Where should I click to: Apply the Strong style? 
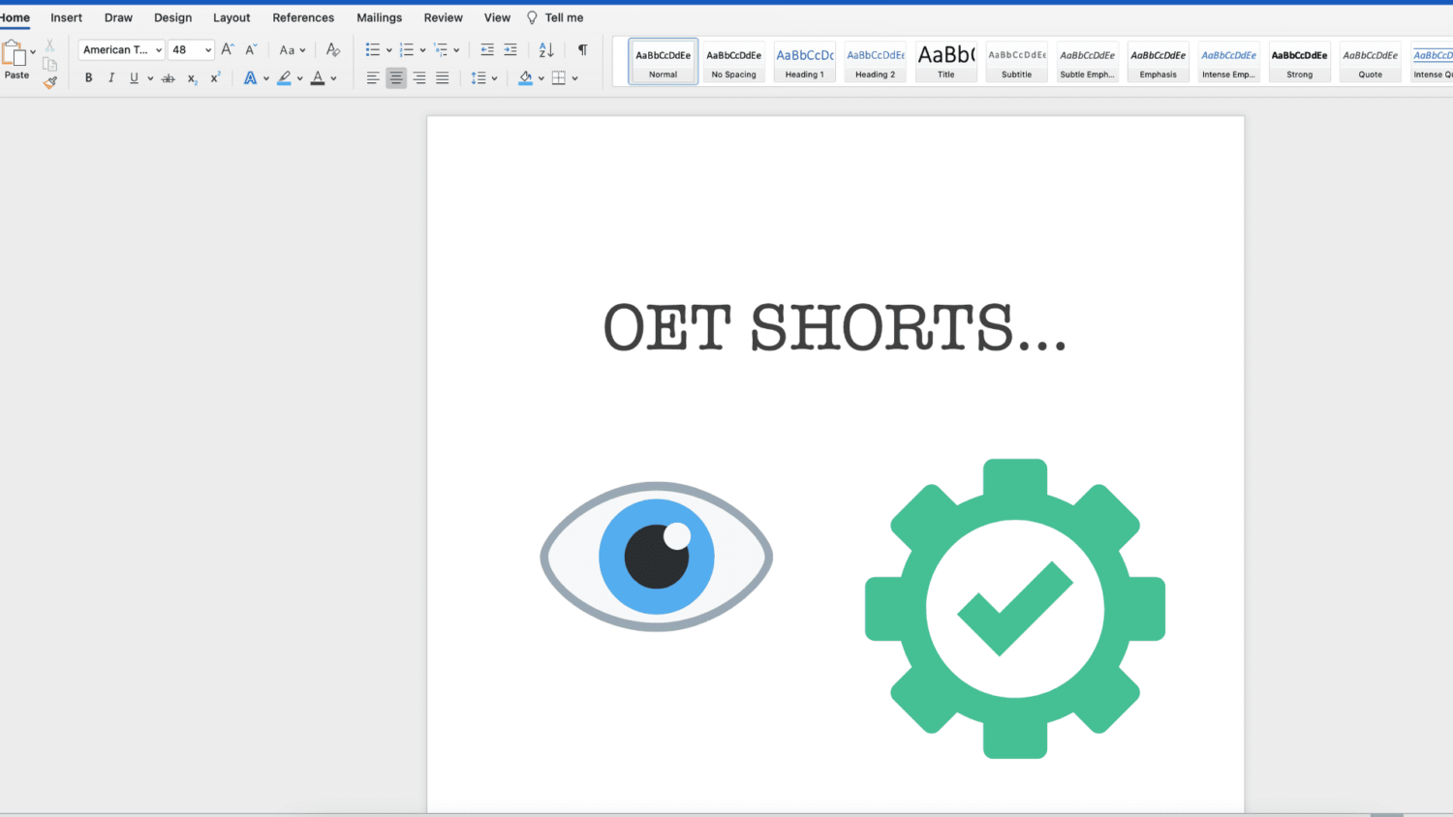click(x=1300, y=62)
